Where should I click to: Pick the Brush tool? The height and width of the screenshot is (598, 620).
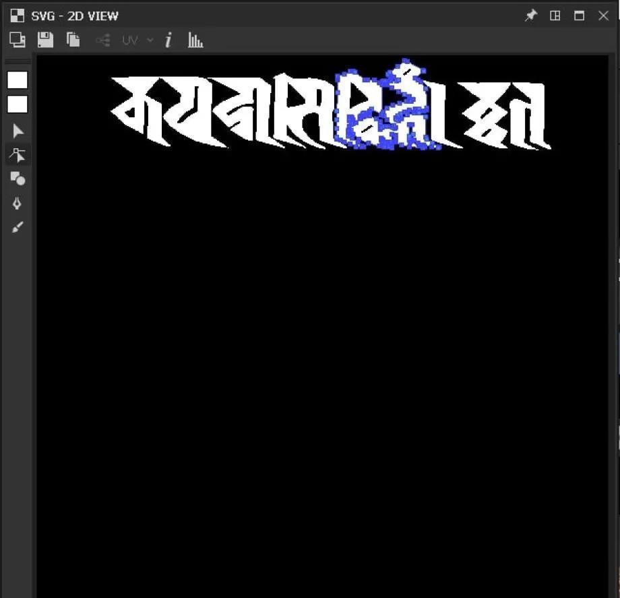pos(18,227)
